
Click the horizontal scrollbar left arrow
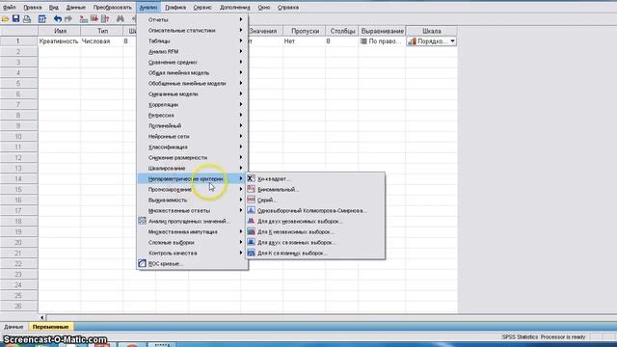coord(42,317)
